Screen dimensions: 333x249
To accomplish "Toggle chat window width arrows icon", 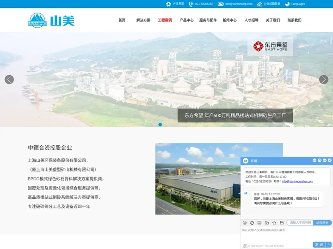I will click(x=314, y=160).
